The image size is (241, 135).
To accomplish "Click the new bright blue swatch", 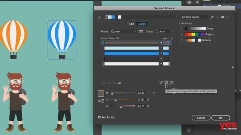I will pyautogui.click(x=166, y=53).
